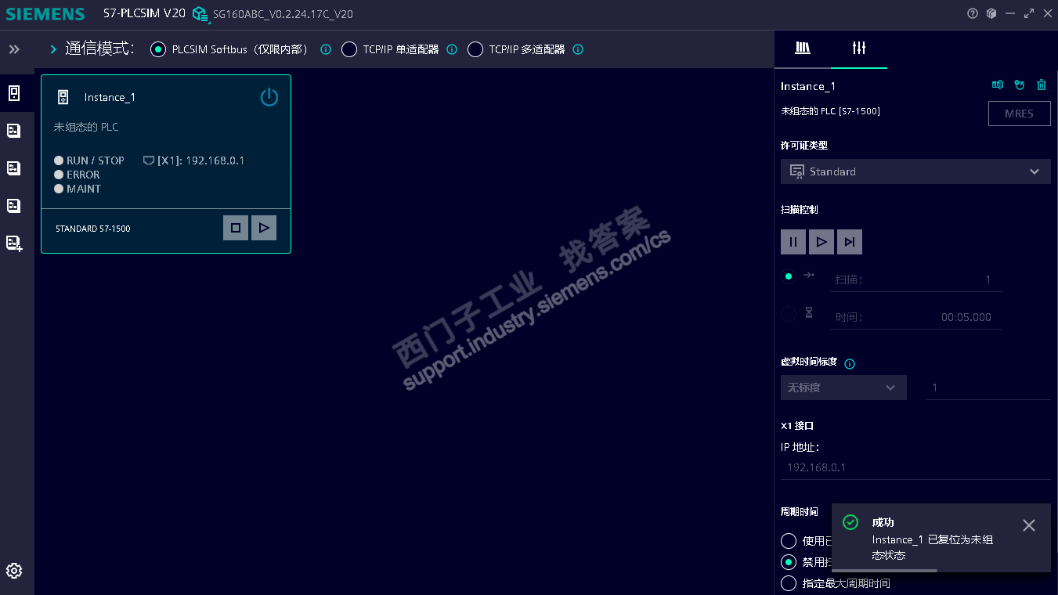Show info for PLCSIM Softbus mode

point(326,49)
